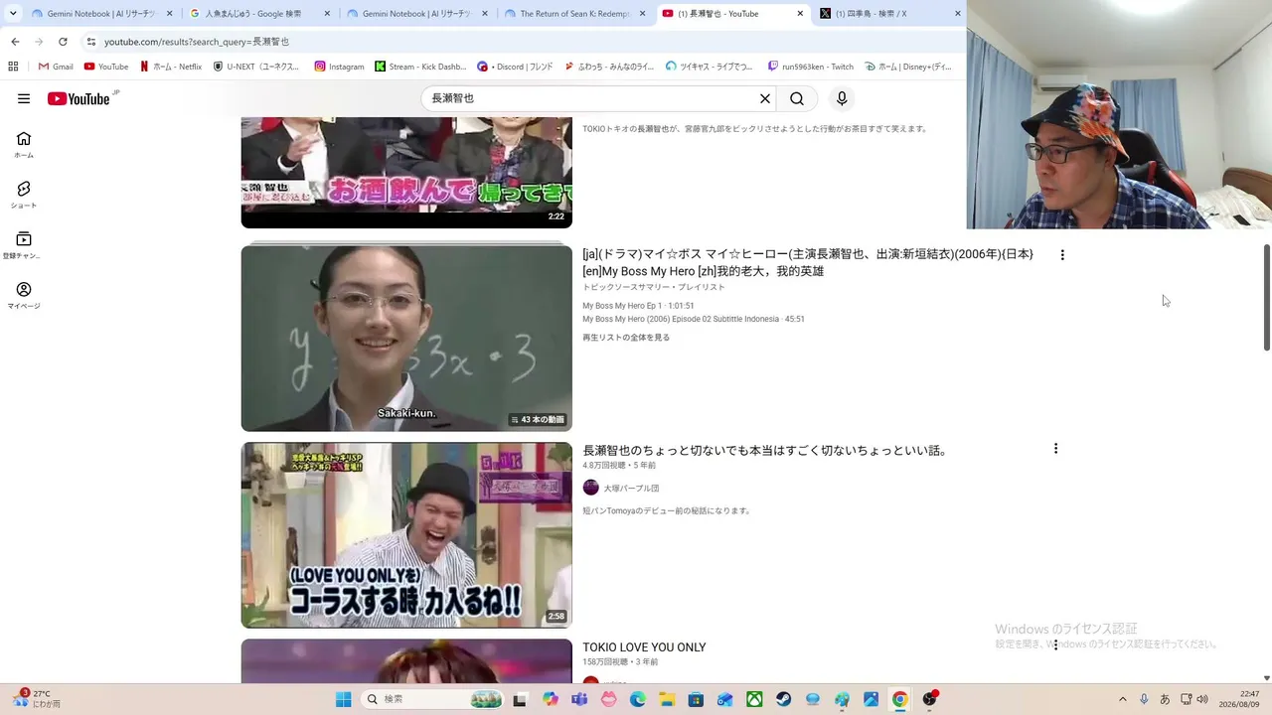Open 大塚パープル団 channel avatar
Image resolution: width=1272 pixels, height=715 pixels.
[x=591, y=488]
